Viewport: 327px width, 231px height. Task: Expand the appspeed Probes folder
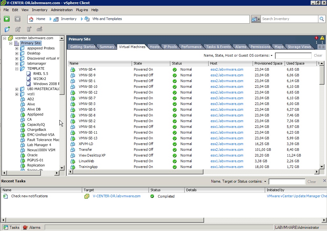point(17,48)
